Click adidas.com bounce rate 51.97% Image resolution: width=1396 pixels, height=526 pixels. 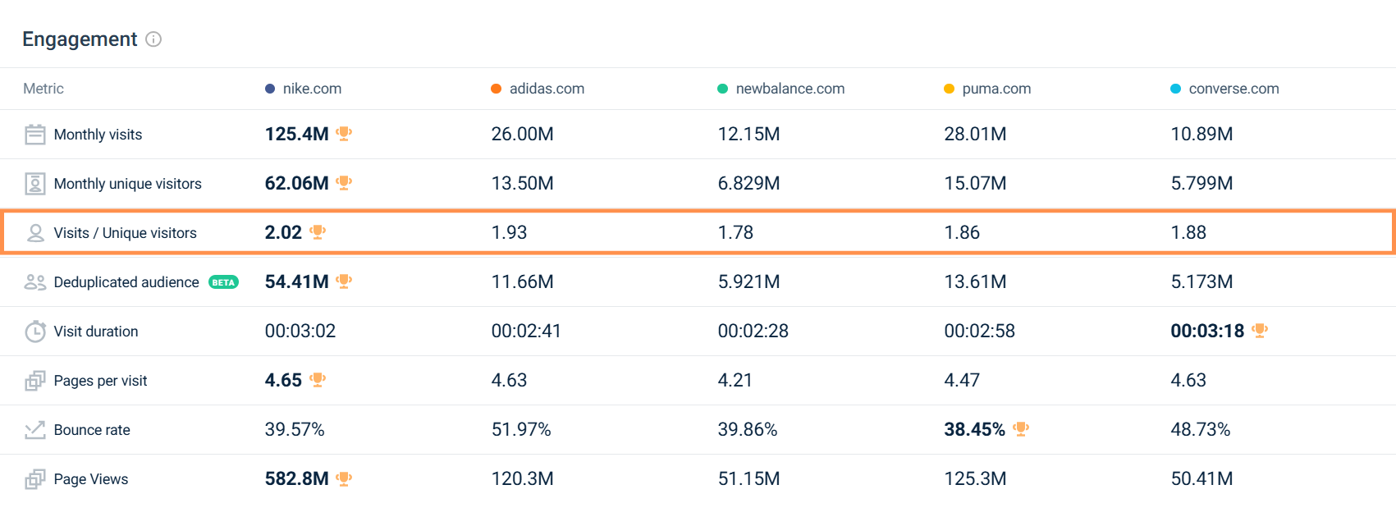521,429
